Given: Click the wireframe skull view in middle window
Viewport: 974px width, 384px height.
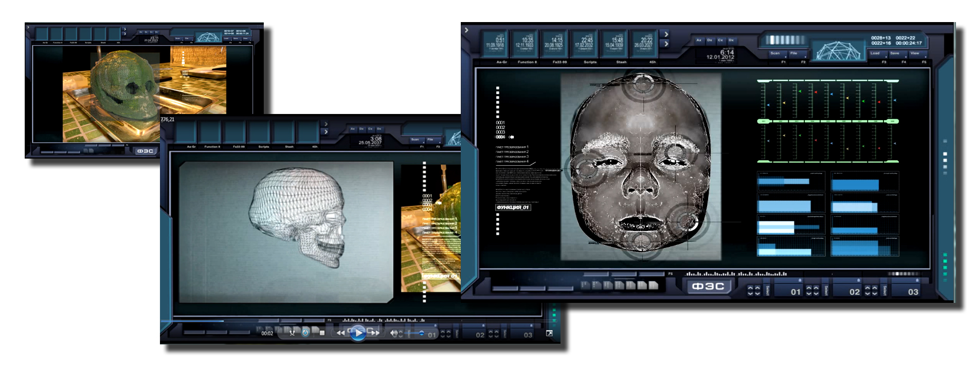Looking at the screenshot, I should [x=286, y=232].
